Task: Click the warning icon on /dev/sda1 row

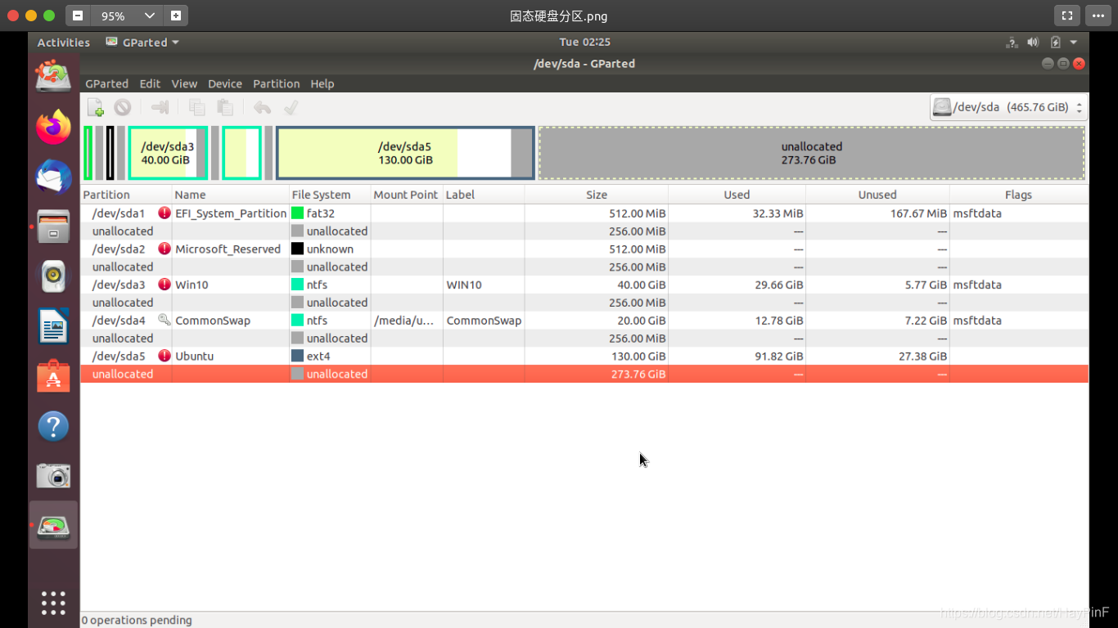Action: coord(165,213)
